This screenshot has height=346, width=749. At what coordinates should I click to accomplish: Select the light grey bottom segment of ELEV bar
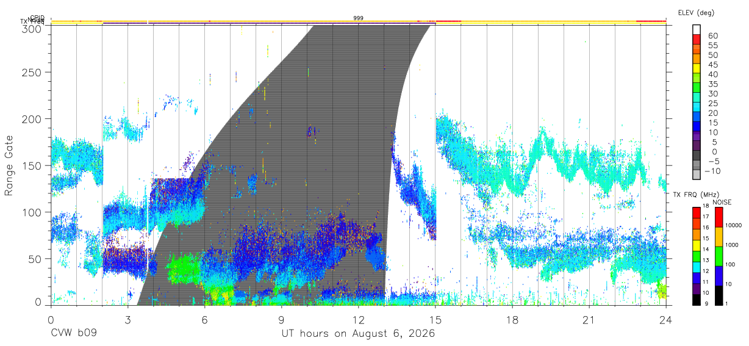point(697,175)
